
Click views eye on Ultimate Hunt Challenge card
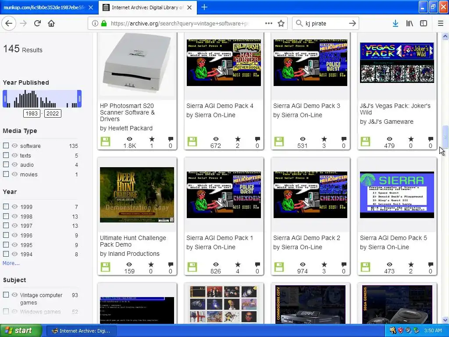coord(129,265)
